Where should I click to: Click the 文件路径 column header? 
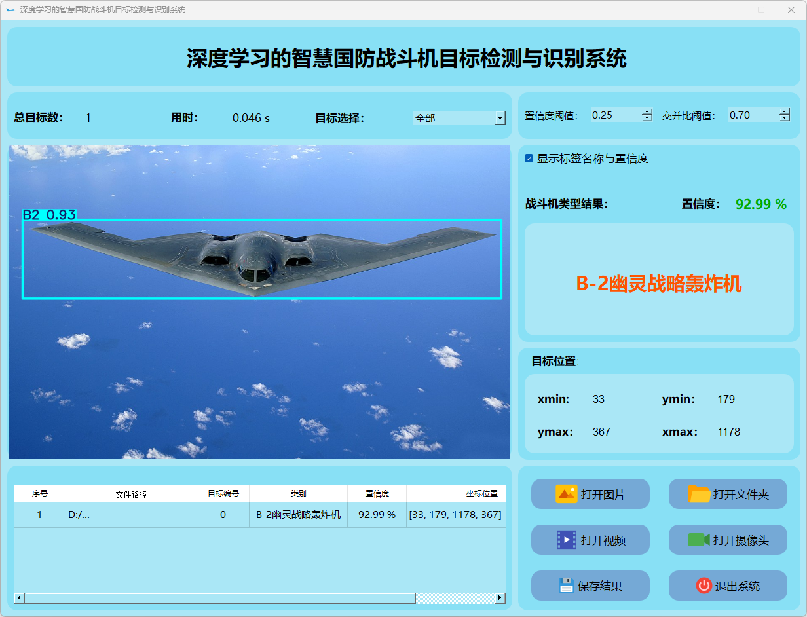(x=131, y=494)
